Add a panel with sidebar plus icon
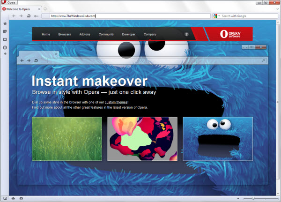 pos(5,53)
